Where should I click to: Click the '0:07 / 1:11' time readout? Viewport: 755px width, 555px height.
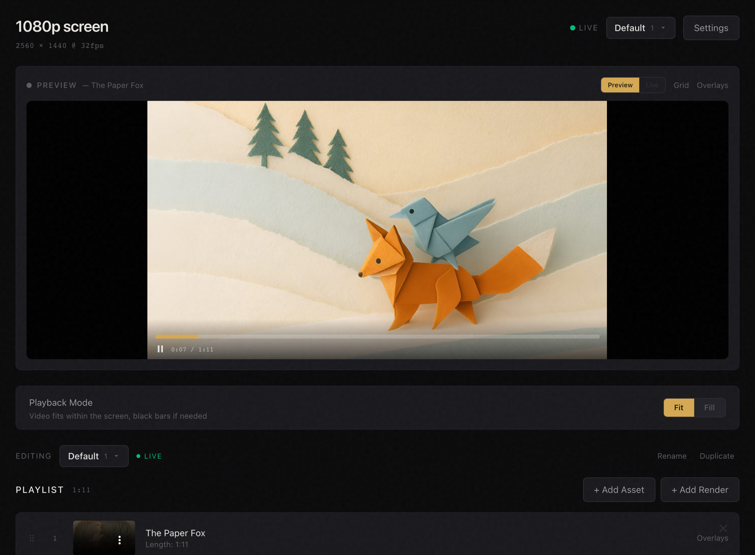tap(192, 349)
